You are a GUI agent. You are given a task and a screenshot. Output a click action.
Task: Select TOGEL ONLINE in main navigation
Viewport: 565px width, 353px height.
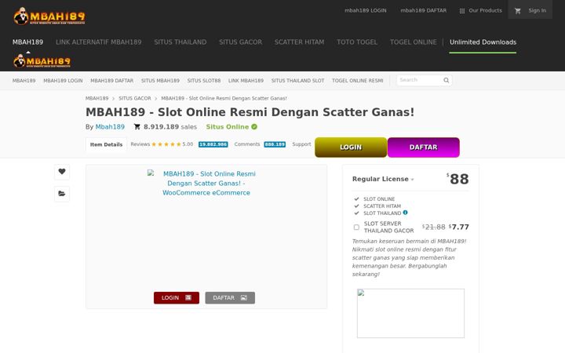pyautogui.click(x=413, y=42)
